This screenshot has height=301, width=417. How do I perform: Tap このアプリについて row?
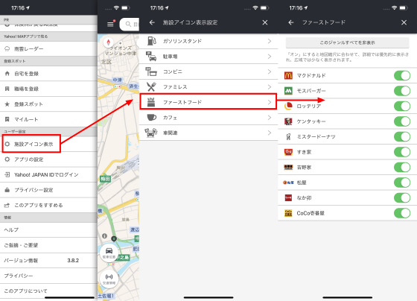click(x=48, y=291)
